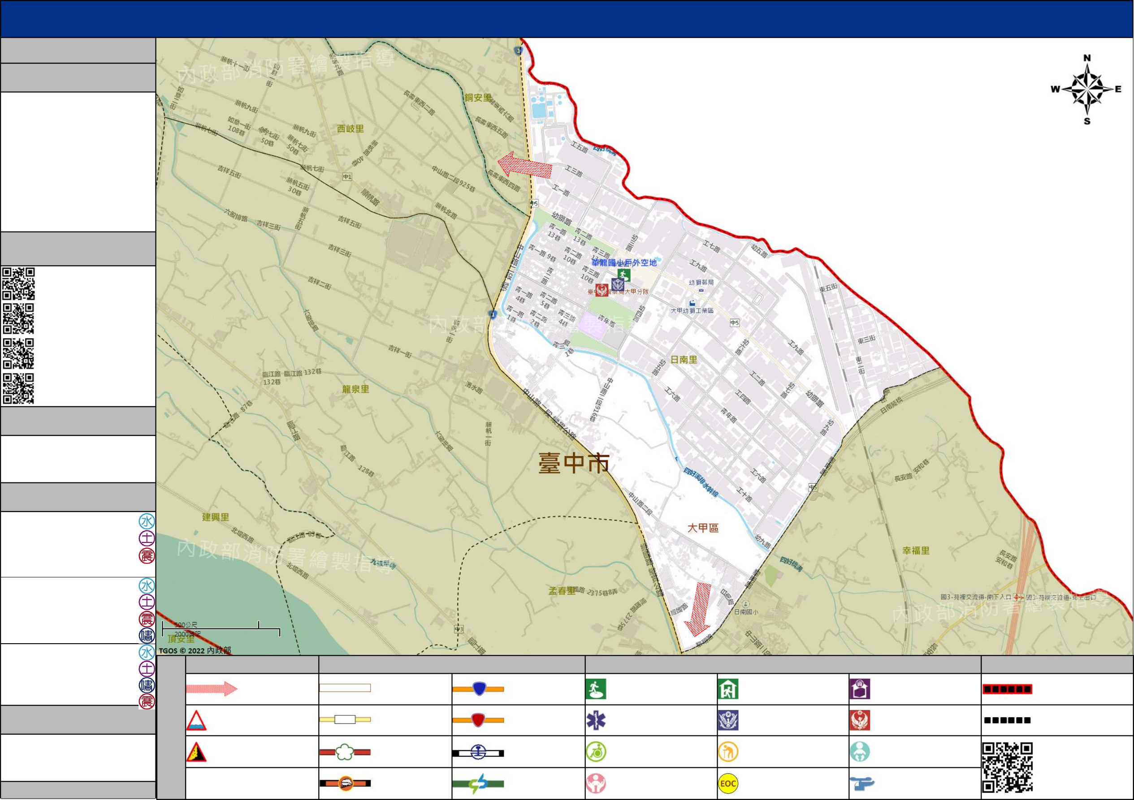The image size is (1134, 800).
Task: Click the 建興里 village label
Action: pos(215,517)
